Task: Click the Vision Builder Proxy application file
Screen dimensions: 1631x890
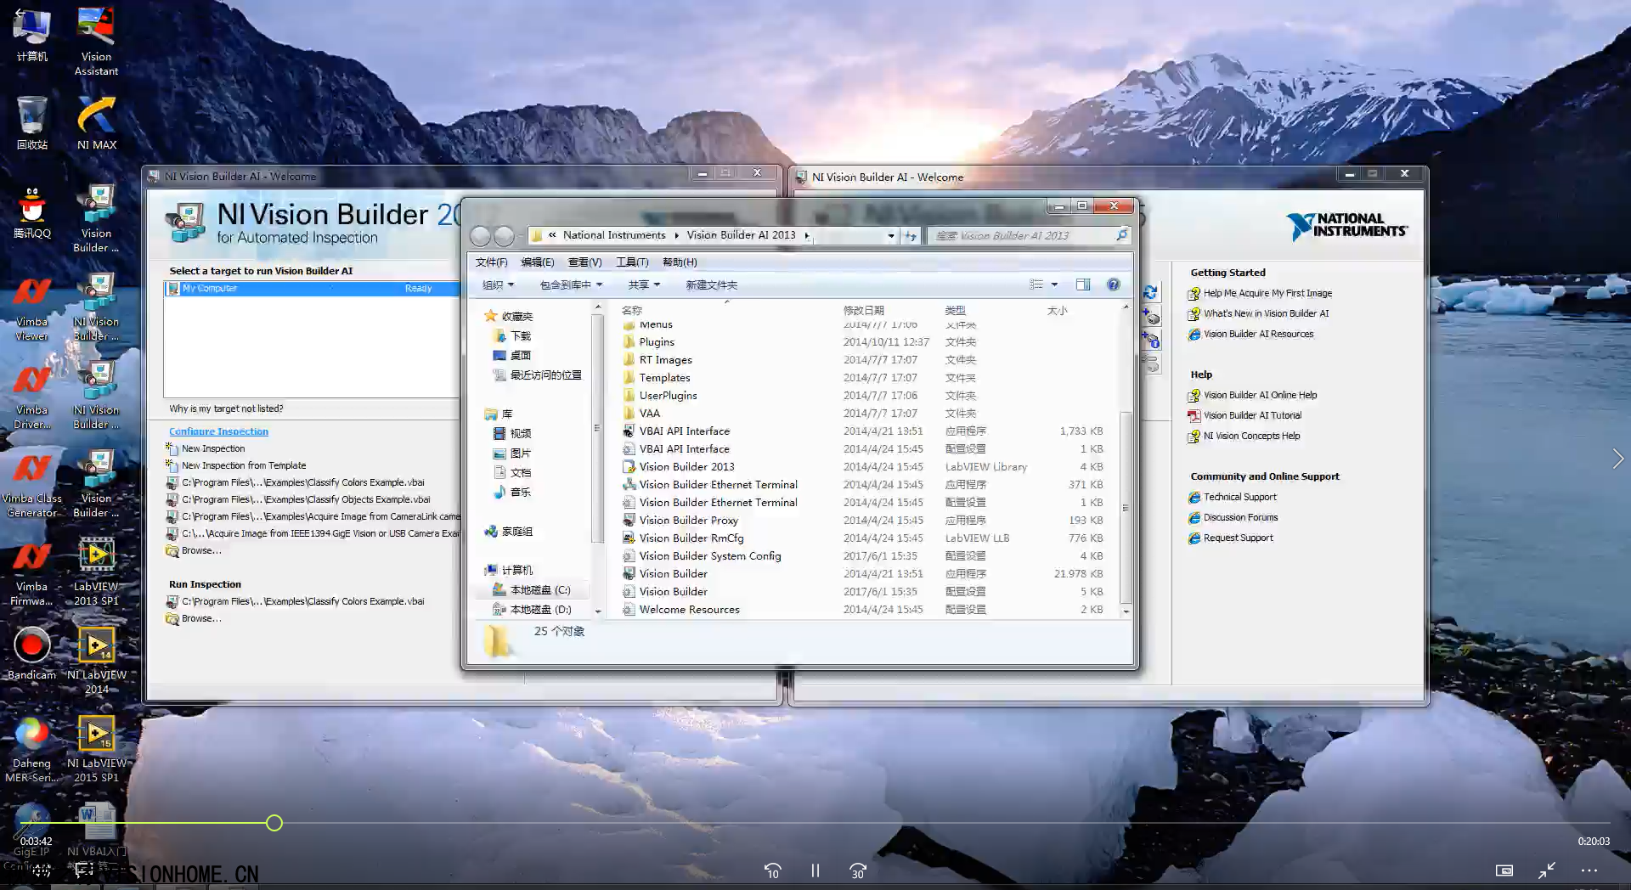Action: (688, 521)
